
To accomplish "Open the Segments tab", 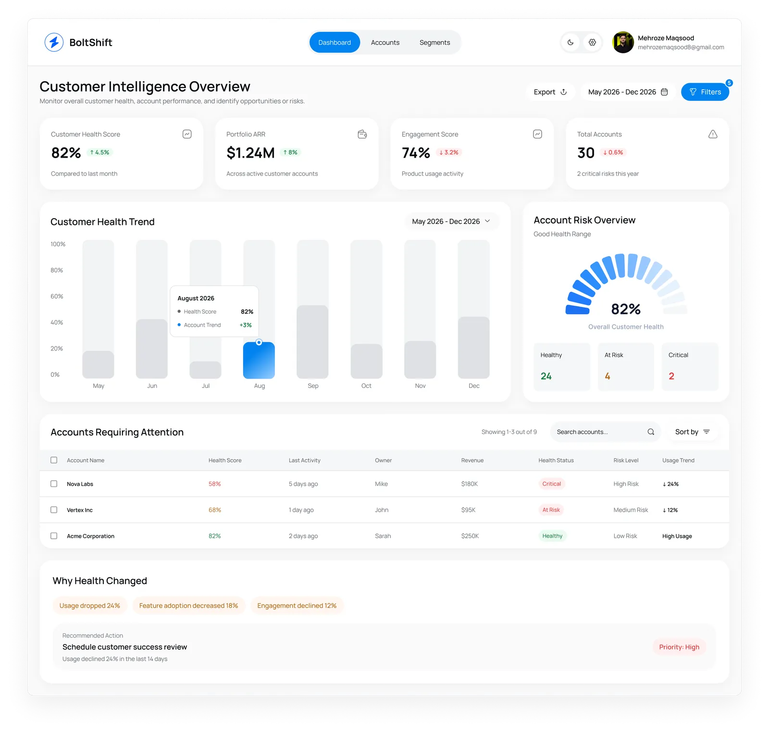I will coord(434,42).
